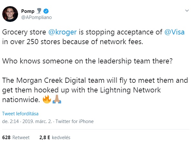Click the blue verified badge icon

tap(46, 11)
